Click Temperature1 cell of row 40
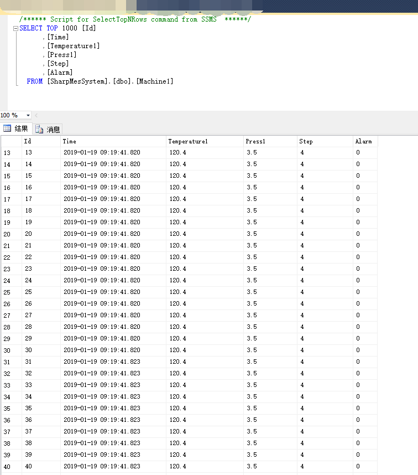This screenshot has width=418, height=475. coord(205,467)
